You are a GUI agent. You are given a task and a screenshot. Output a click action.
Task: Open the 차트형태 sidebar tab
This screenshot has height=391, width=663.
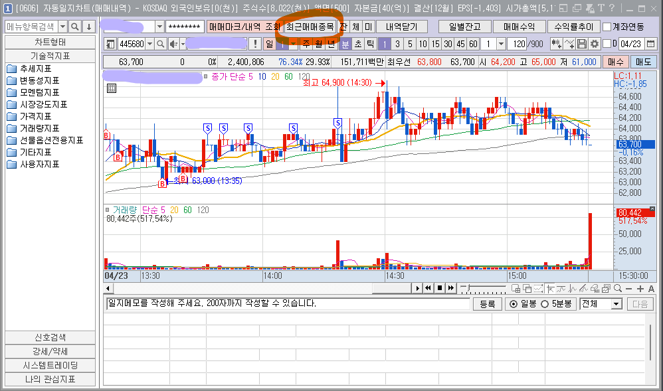[x=50, y=42]
